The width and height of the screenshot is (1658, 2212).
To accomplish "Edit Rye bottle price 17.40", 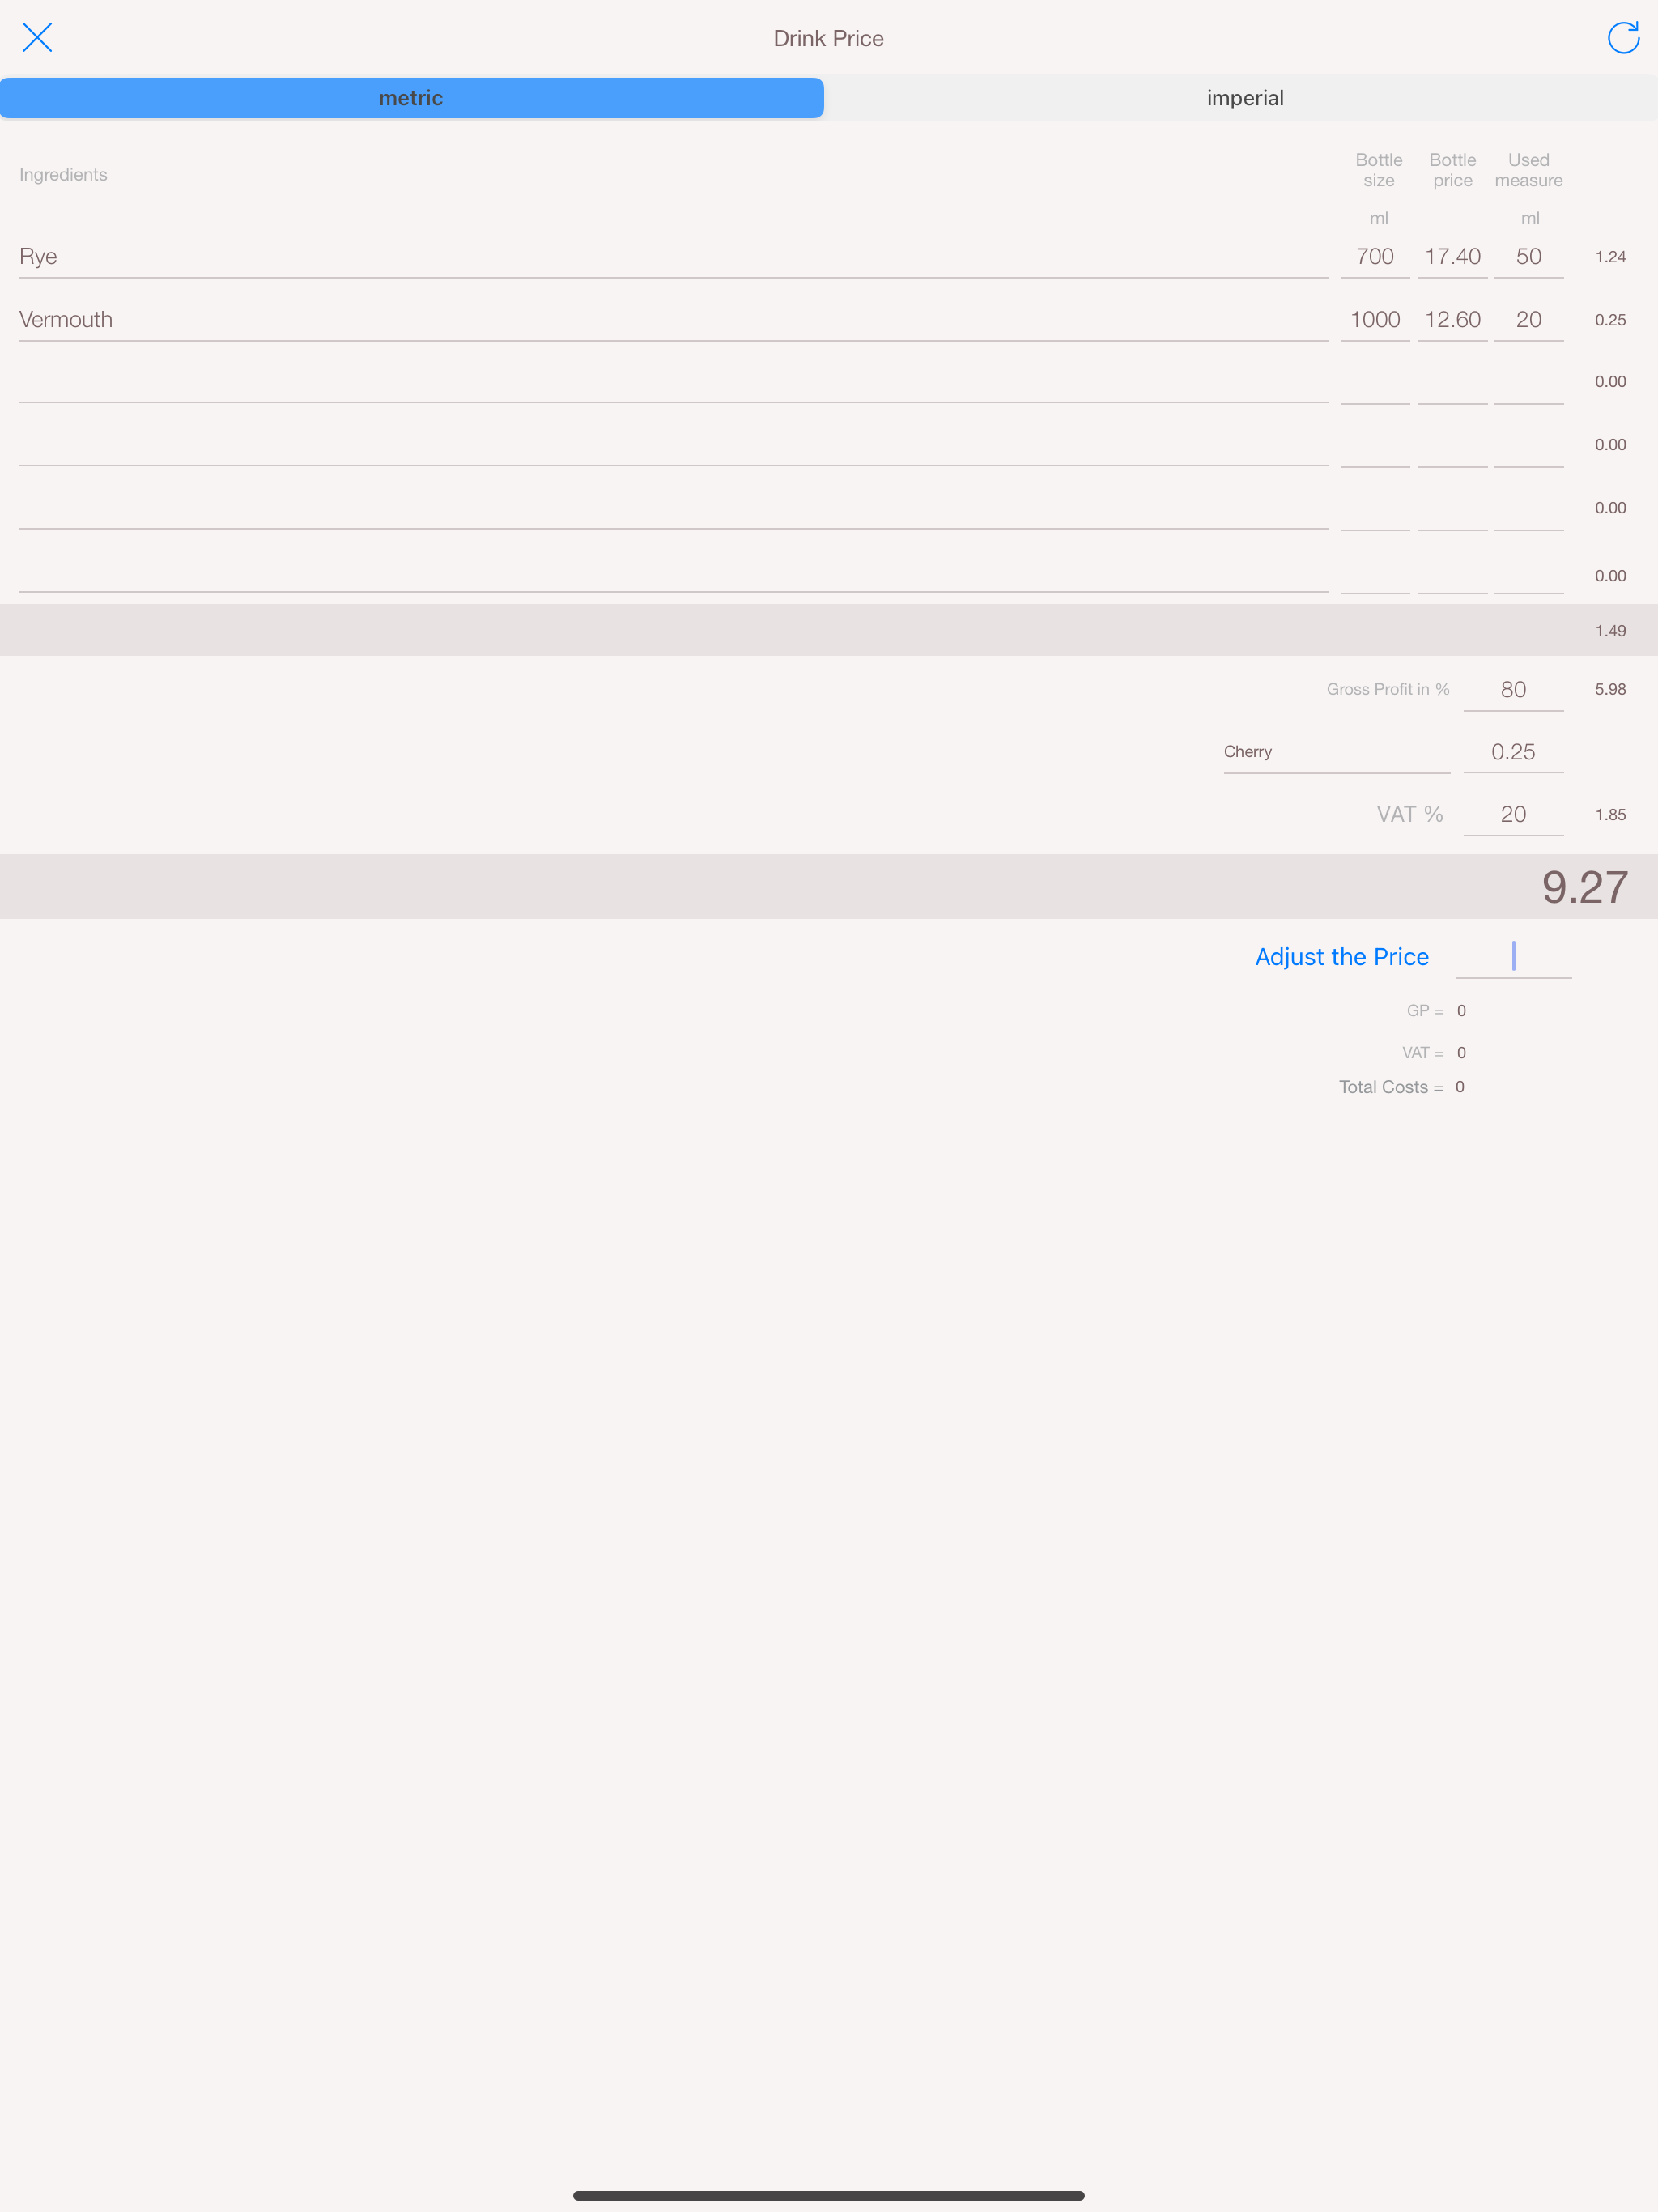I will pyautogui.click(x=1452, y=257).
